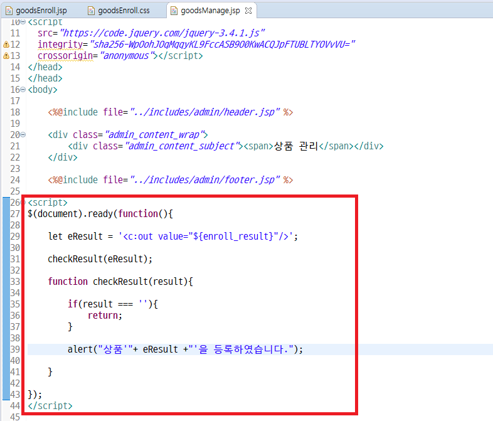Click the checkResult(eResult) call
Image resolution: width=493 pixels, height=421 pixels.
tap(100, 259)
